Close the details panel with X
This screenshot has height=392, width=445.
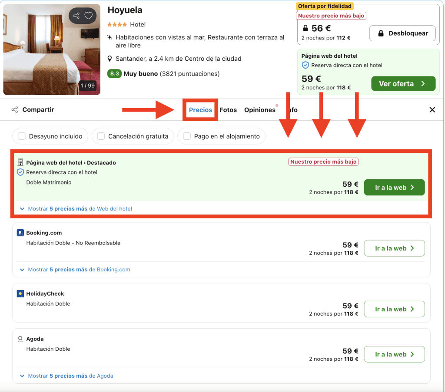tap(432, 110)
